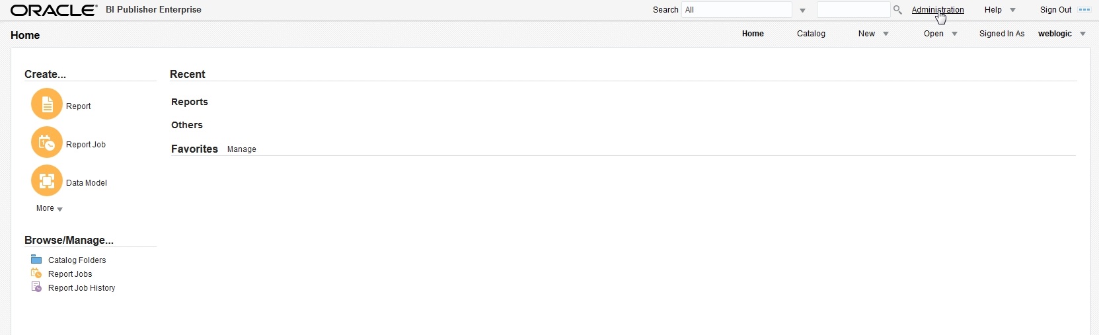Click Manage next to Favorites
The height and width of the screenshot is (335, 1099).
point(242,149)
